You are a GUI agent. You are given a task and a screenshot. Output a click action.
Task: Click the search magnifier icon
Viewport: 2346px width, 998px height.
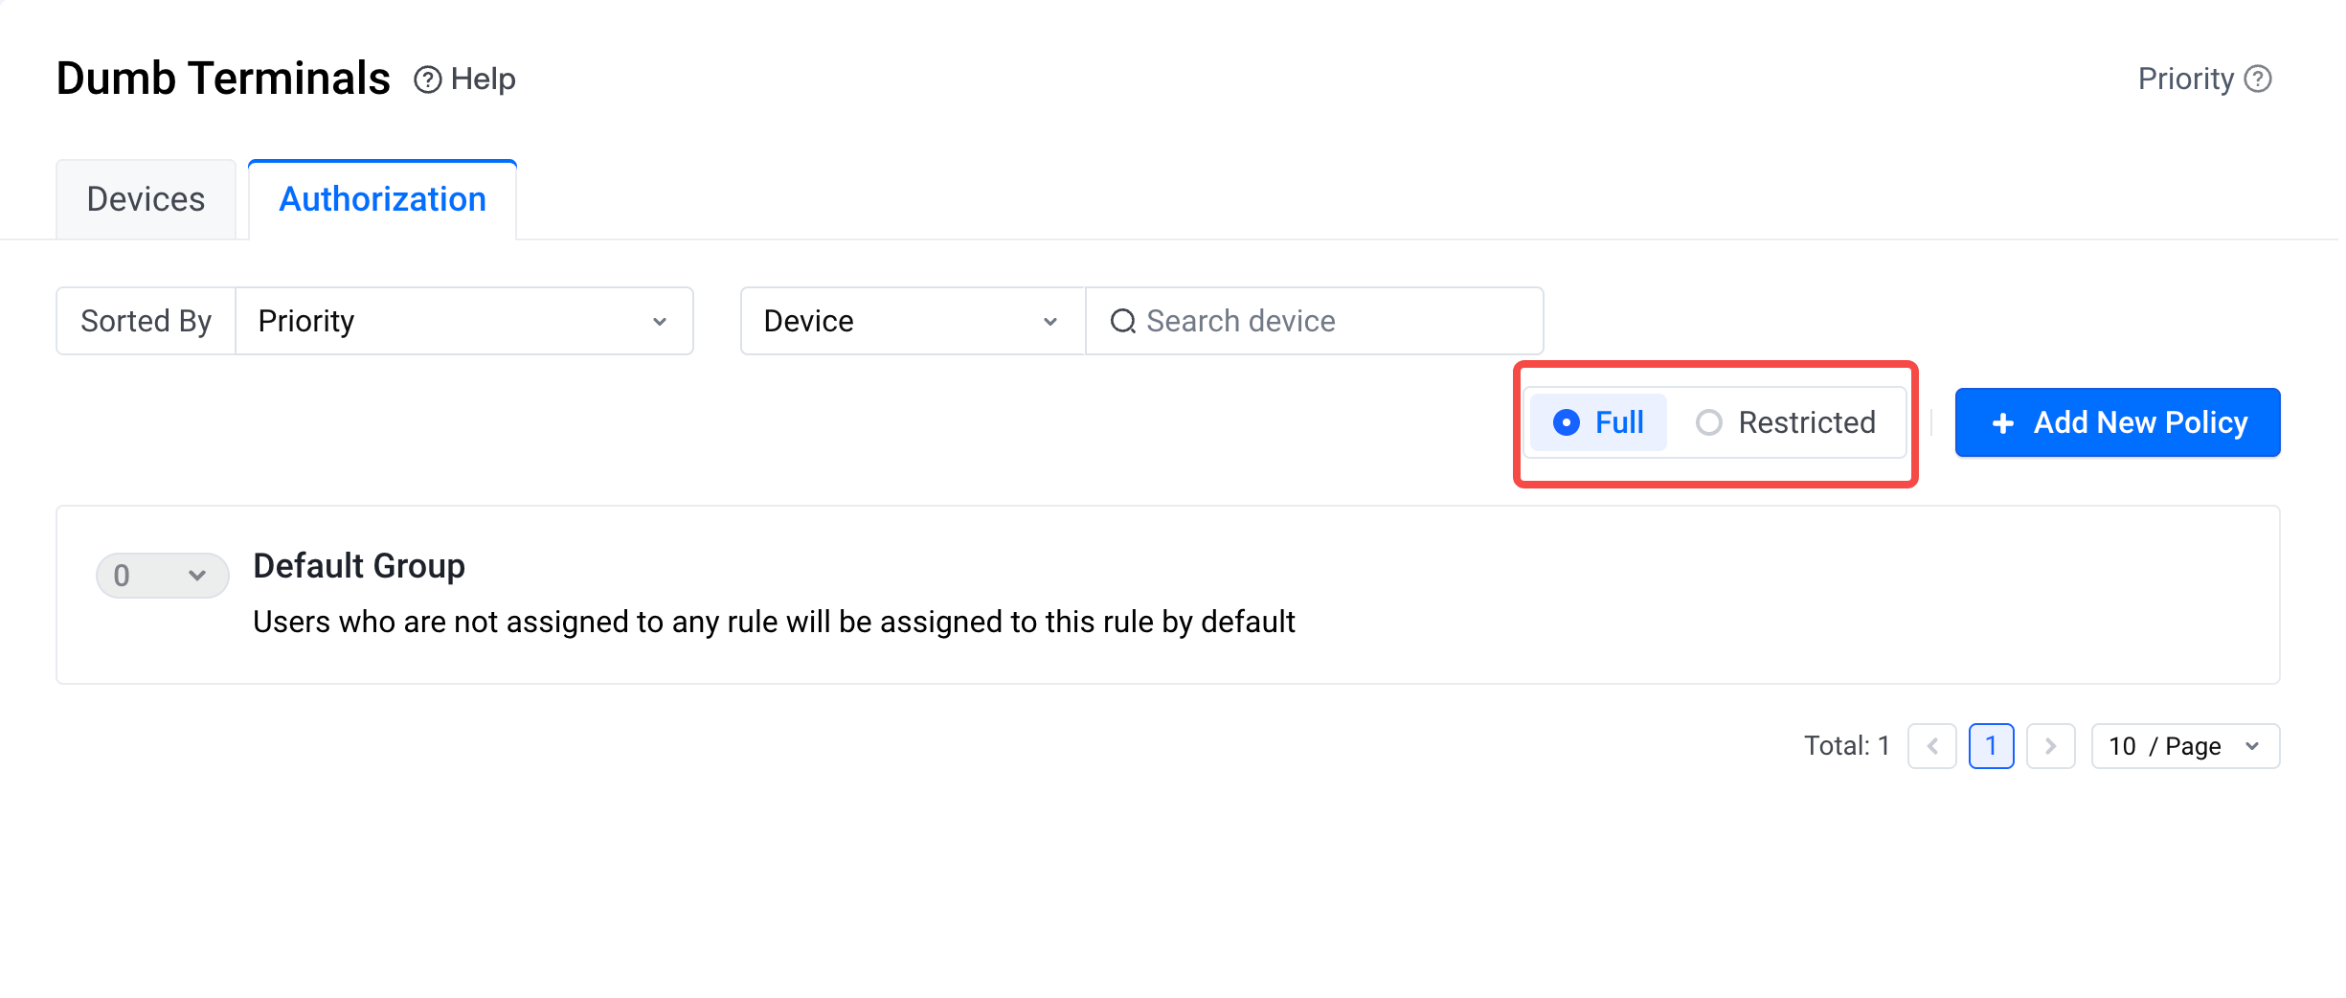(x=1122, y=321)
